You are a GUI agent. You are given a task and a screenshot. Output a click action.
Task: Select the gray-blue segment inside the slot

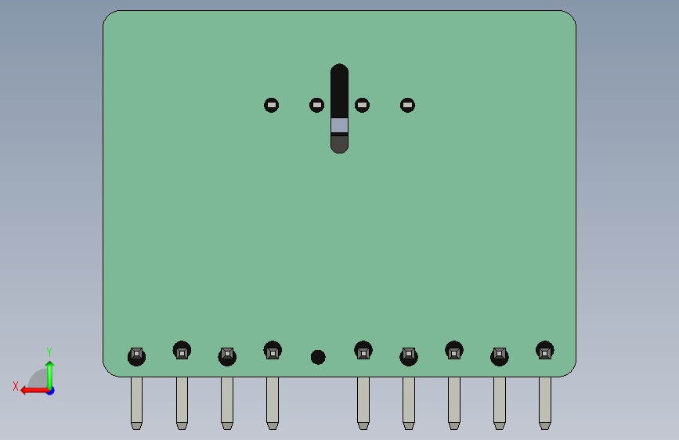(x=340, y=125)
